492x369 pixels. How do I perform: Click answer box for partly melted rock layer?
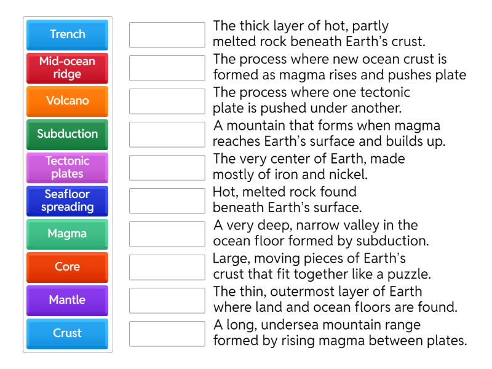pos(167,35)
